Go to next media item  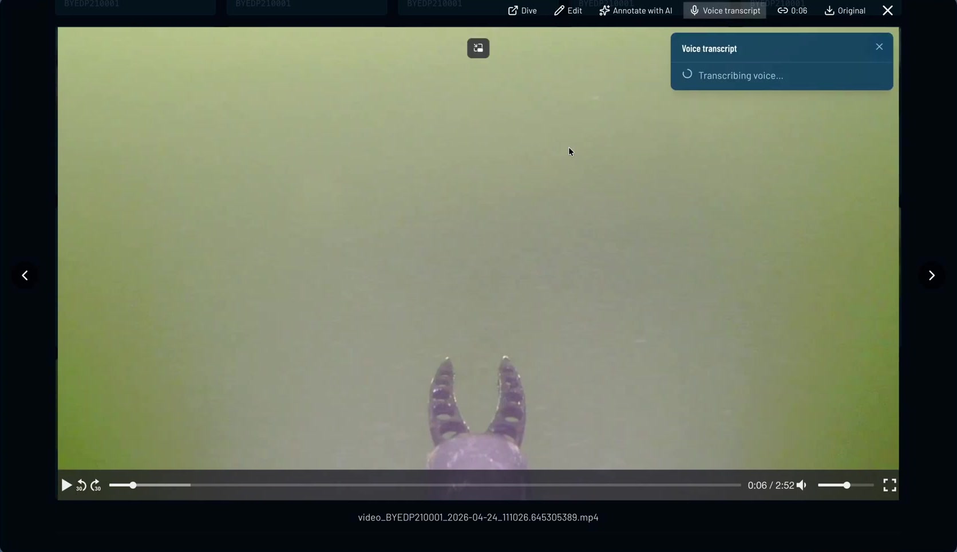(931, 275)
